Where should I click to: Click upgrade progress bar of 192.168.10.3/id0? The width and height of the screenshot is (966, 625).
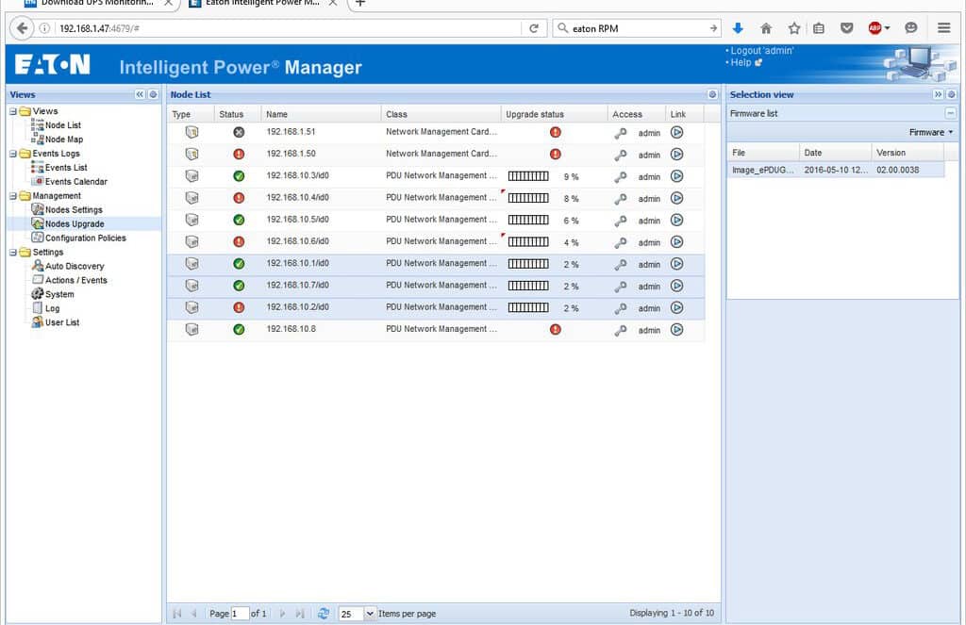click(x=528, y=176)
